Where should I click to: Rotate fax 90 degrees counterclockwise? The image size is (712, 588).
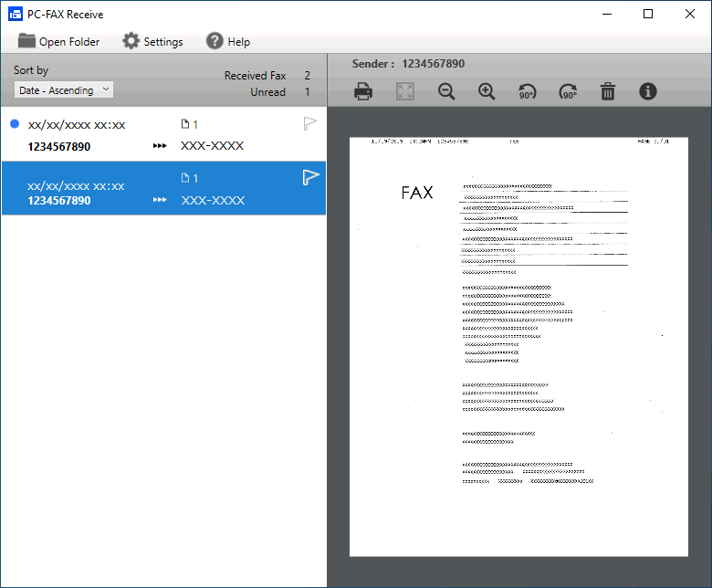pos(528,92)
